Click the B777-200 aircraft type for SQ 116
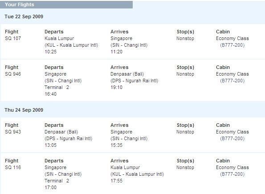 coord(232,174)
